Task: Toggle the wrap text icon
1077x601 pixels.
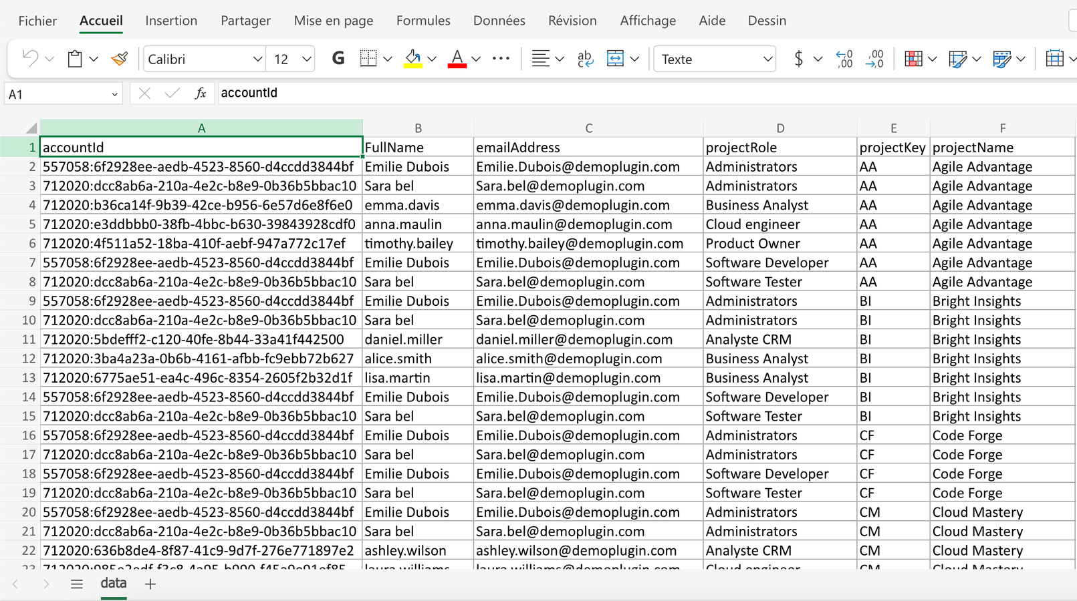Action: point(585,59)
